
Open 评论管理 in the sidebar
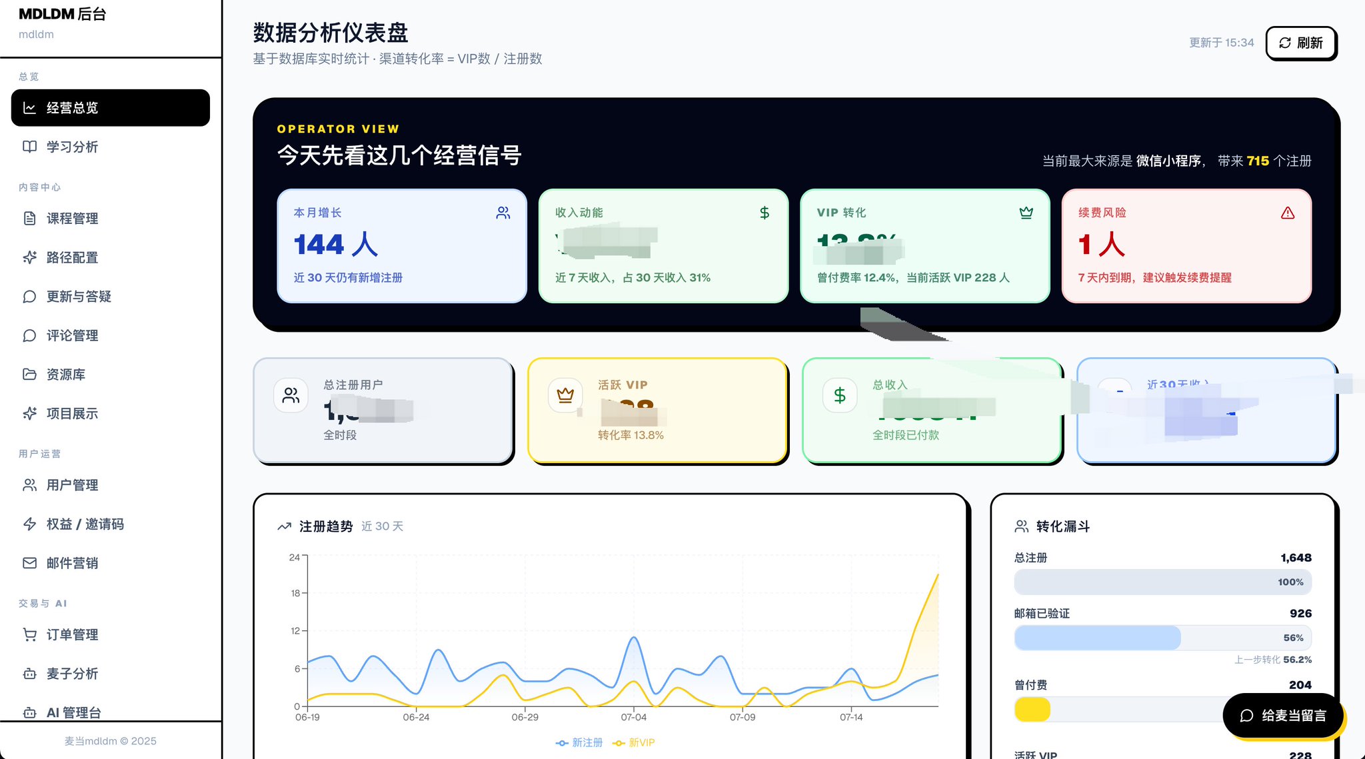click(111, 335)
